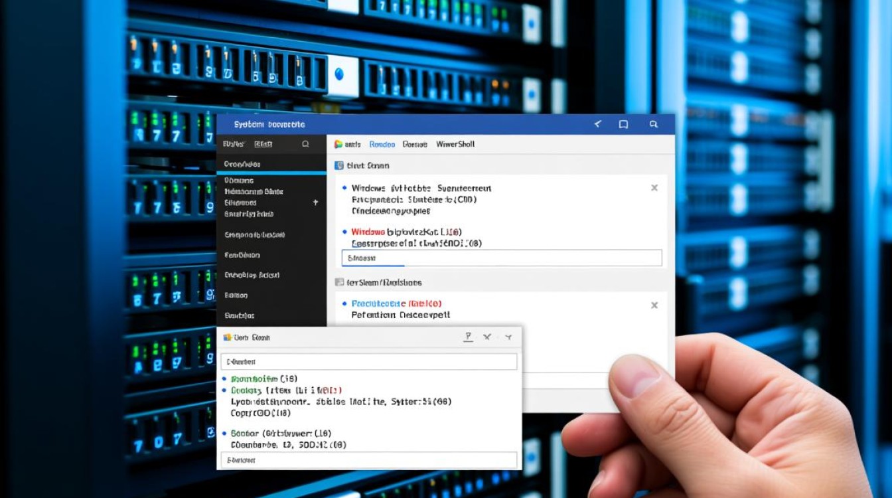This screenshot has height=498, width=892.
Task: Click the magnifier icon in the blue title bar
Action: click(x=654, y=124)
